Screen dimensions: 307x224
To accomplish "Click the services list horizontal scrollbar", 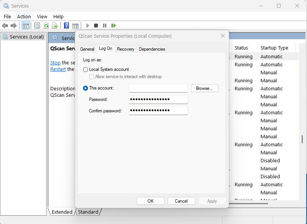I will (x=248, y=204).
